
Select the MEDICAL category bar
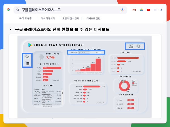(x=45, y=80)
